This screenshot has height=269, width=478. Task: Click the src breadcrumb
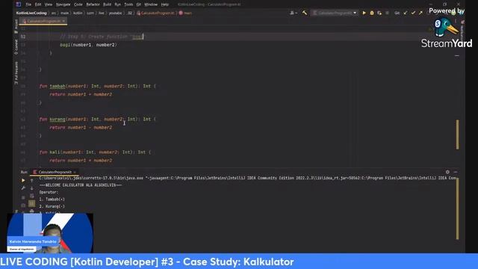54,13
